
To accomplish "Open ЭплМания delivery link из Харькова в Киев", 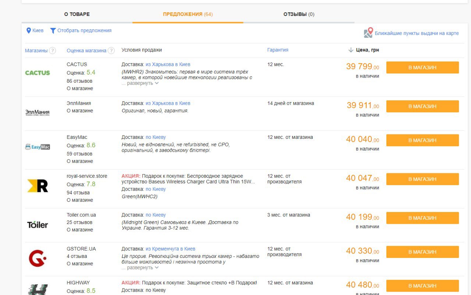I will [x=168, y=103].
